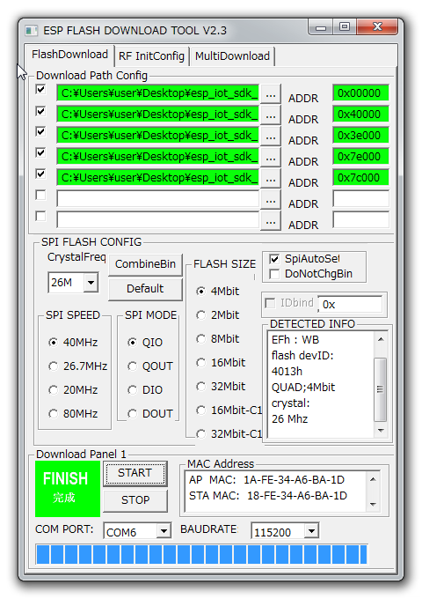422x599 pixels.
Task: Toggle the SpiAutoSet checkbox
Action: 274,259
